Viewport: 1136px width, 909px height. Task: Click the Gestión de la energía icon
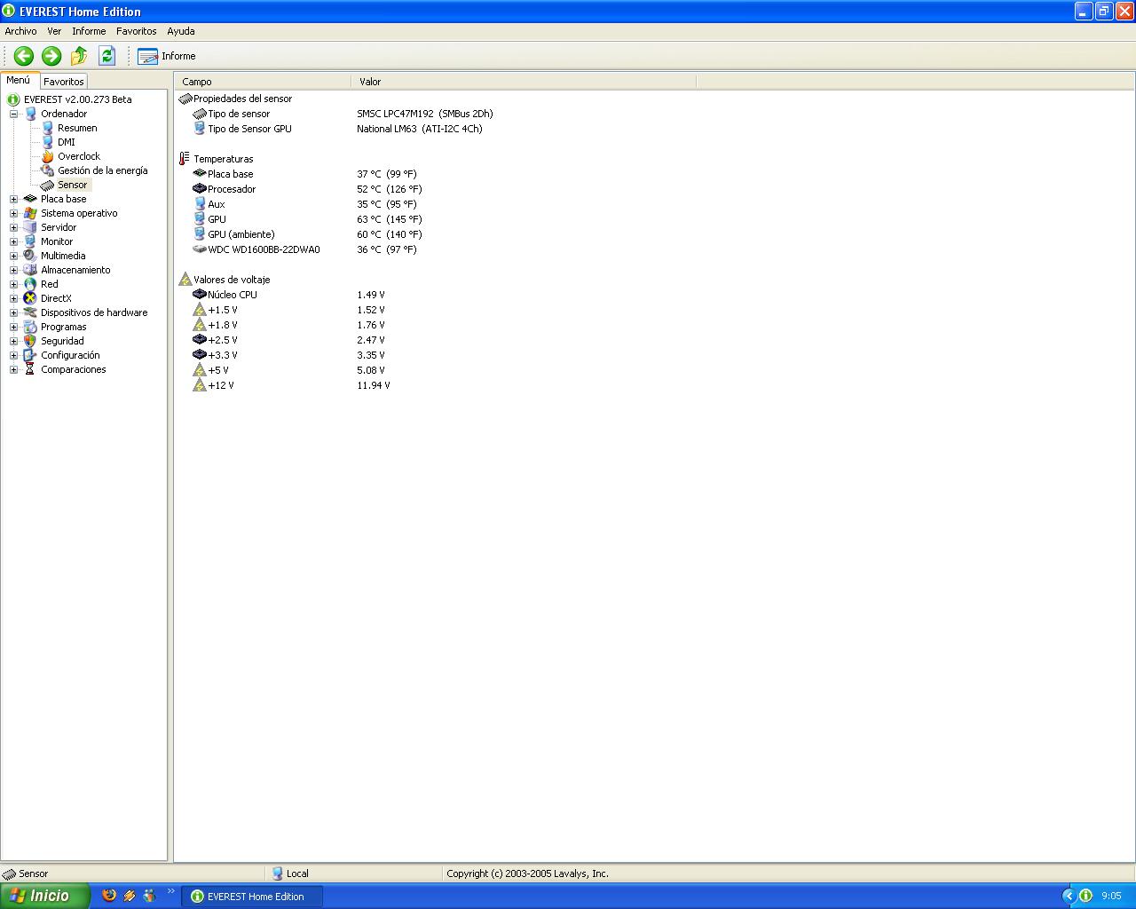click(48, 170)
